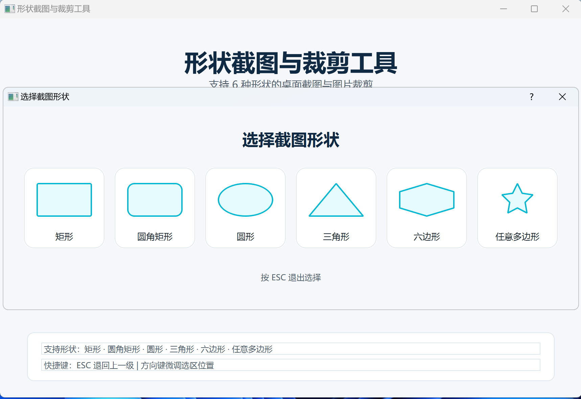The width and height of the screenshot is (581, 399).
Task: Select the triangle shape icon
Action: [x=336, y=200]
